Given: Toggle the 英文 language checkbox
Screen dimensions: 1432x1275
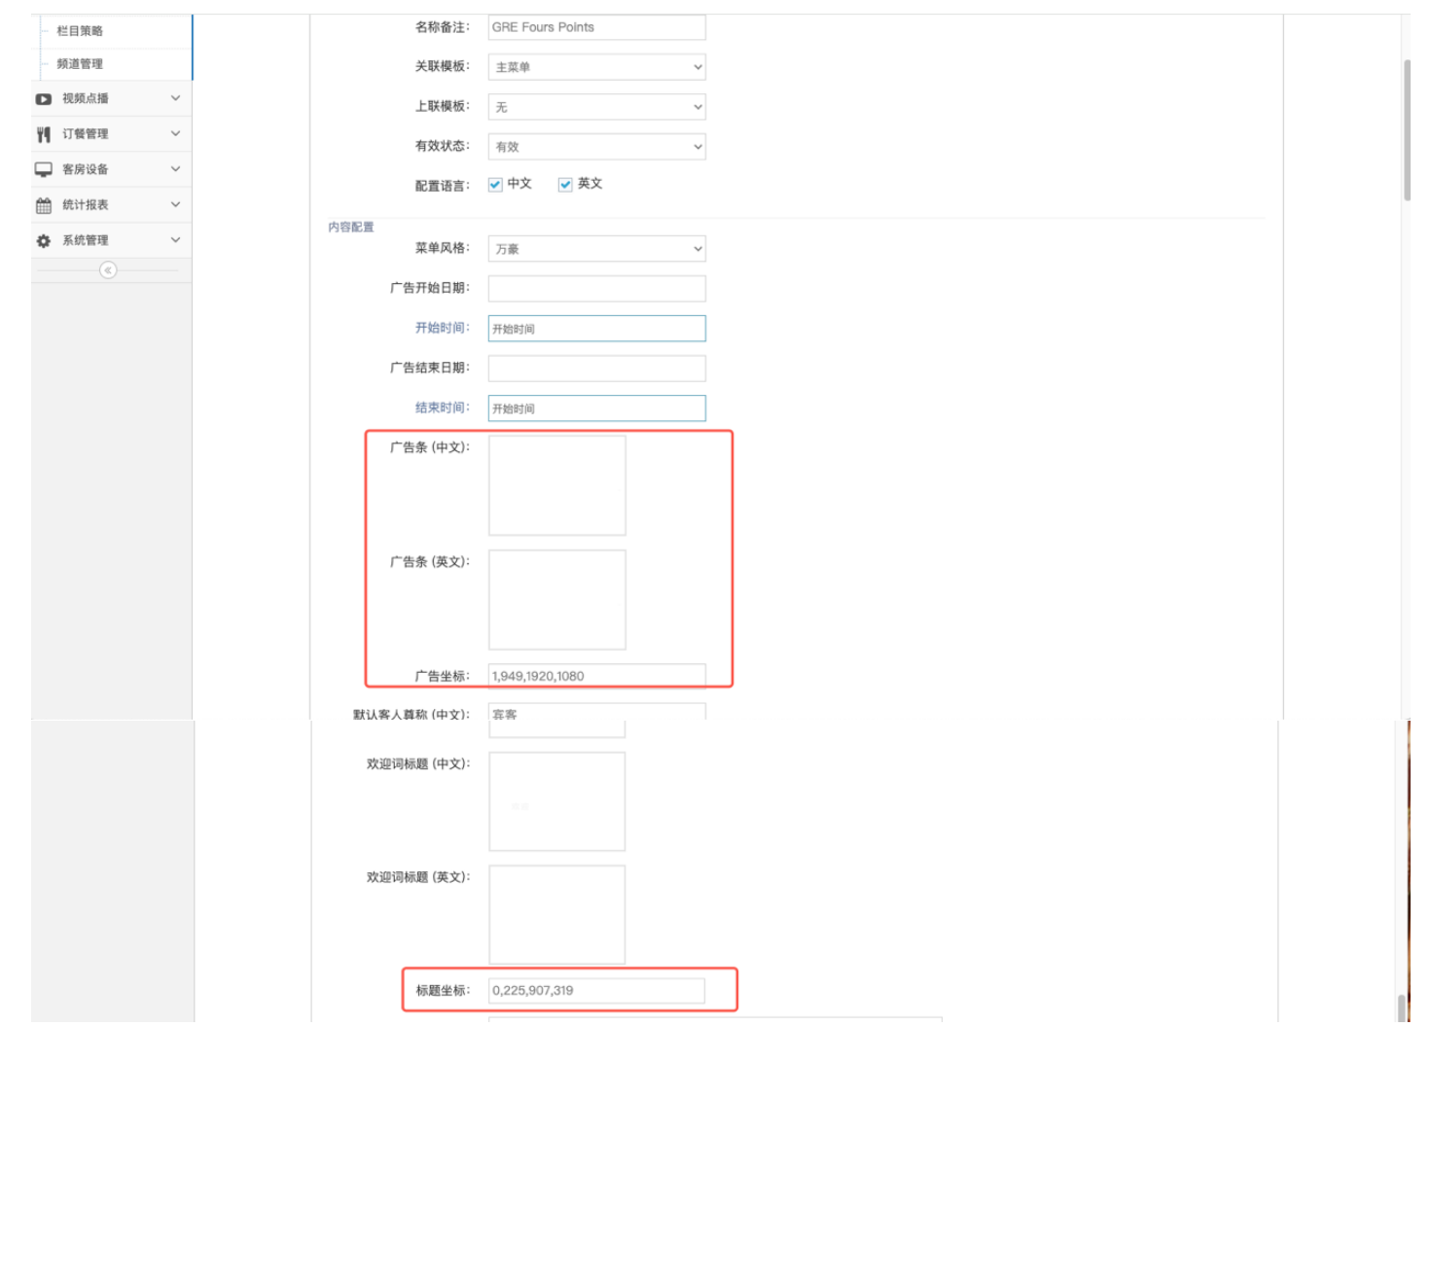Looking at the screenshot, I should (x=565, y=185).
